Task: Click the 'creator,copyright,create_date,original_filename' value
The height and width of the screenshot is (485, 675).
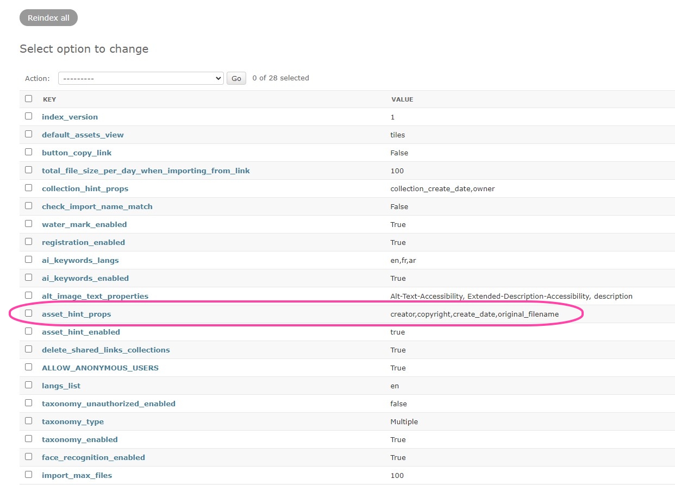Action: (474, 314)
